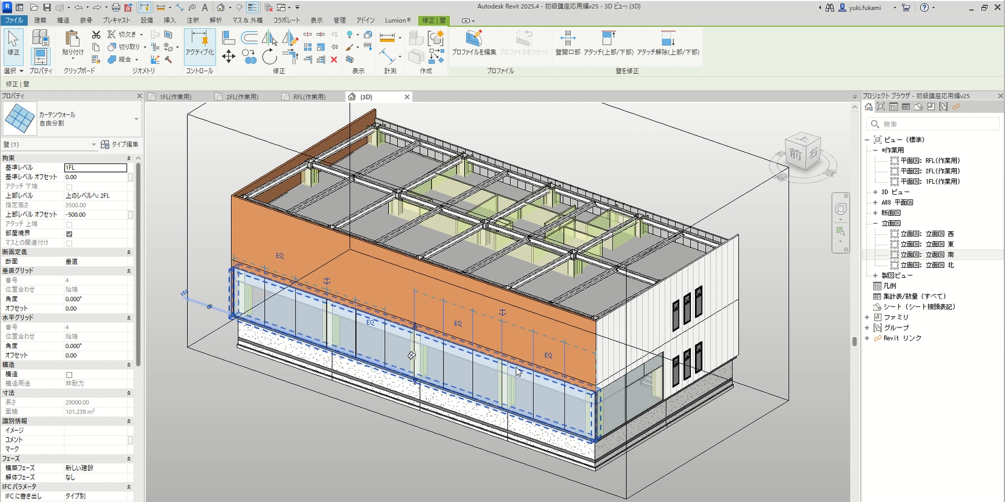Click the Save icon in quick access toolbar

47,8
